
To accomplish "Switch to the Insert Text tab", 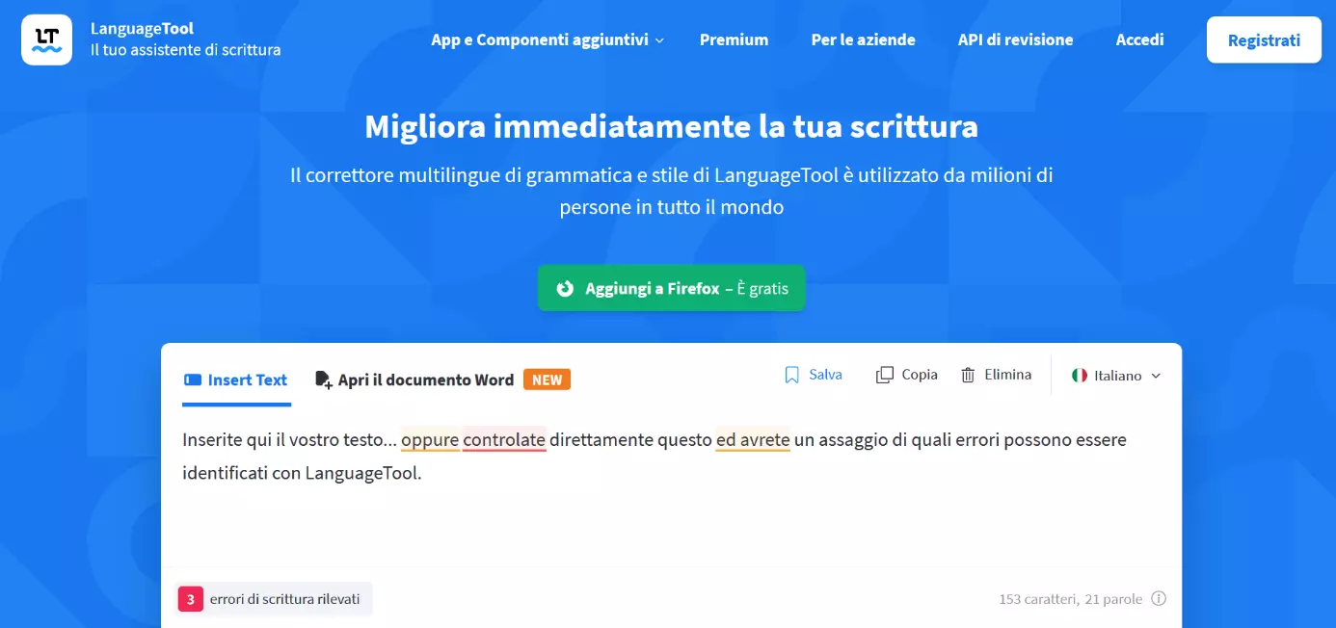I will pyautogui.click(x=235, y=379).
